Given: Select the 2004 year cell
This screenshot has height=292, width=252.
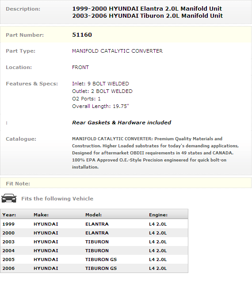Looking at the screenshot, I should (x=8, y=251).
